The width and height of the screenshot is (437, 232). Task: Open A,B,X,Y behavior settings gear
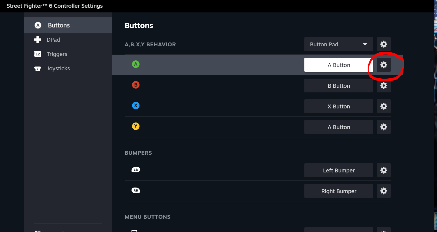[x=384, y=44]
